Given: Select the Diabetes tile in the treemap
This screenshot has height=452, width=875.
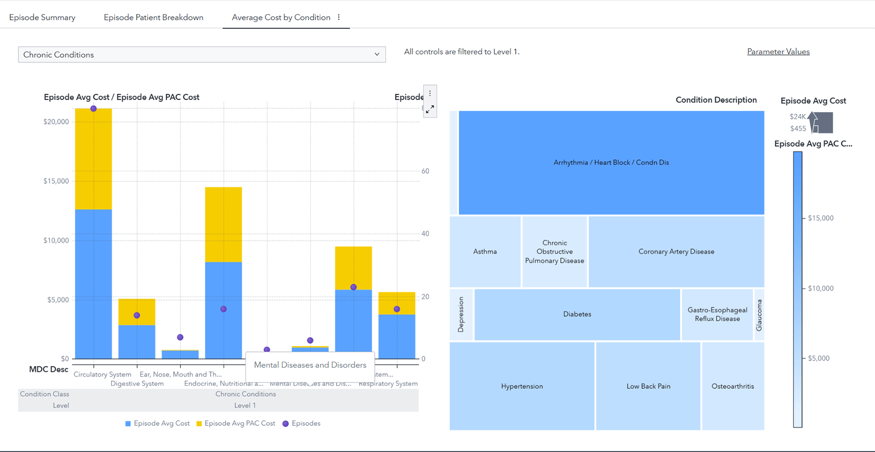Looking at the screenshot, I should (x=577, y=314).
